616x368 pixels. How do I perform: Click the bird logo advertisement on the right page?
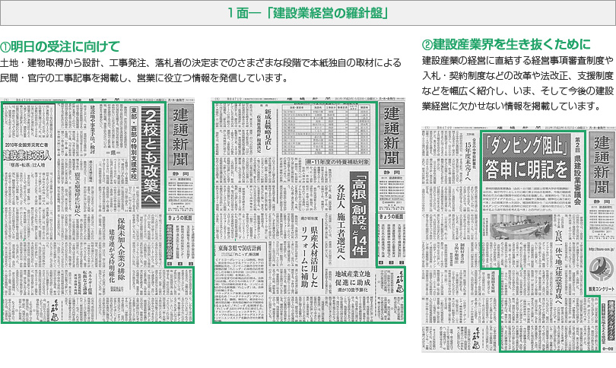pos(602,271)
